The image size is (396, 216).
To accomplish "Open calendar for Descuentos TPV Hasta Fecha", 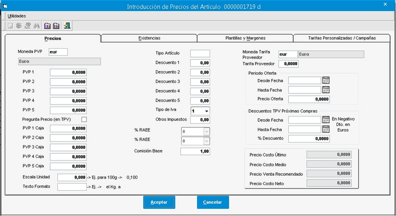I will point(326,129).
